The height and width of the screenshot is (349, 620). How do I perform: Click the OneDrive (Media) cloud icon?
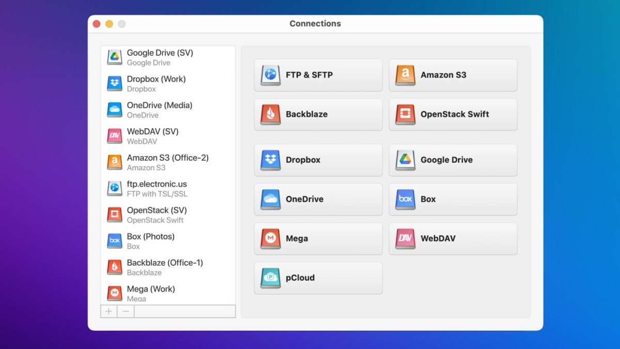pos(115,110)
